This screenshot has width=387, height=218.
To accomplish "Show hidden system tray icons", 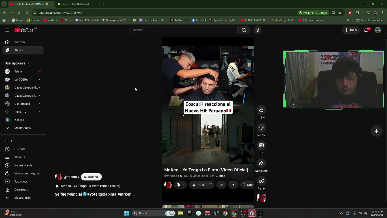I will 341,213.
